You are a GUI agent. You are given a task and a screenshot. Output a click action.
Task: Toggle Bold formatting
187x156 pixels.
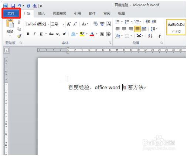pos(28,34)
